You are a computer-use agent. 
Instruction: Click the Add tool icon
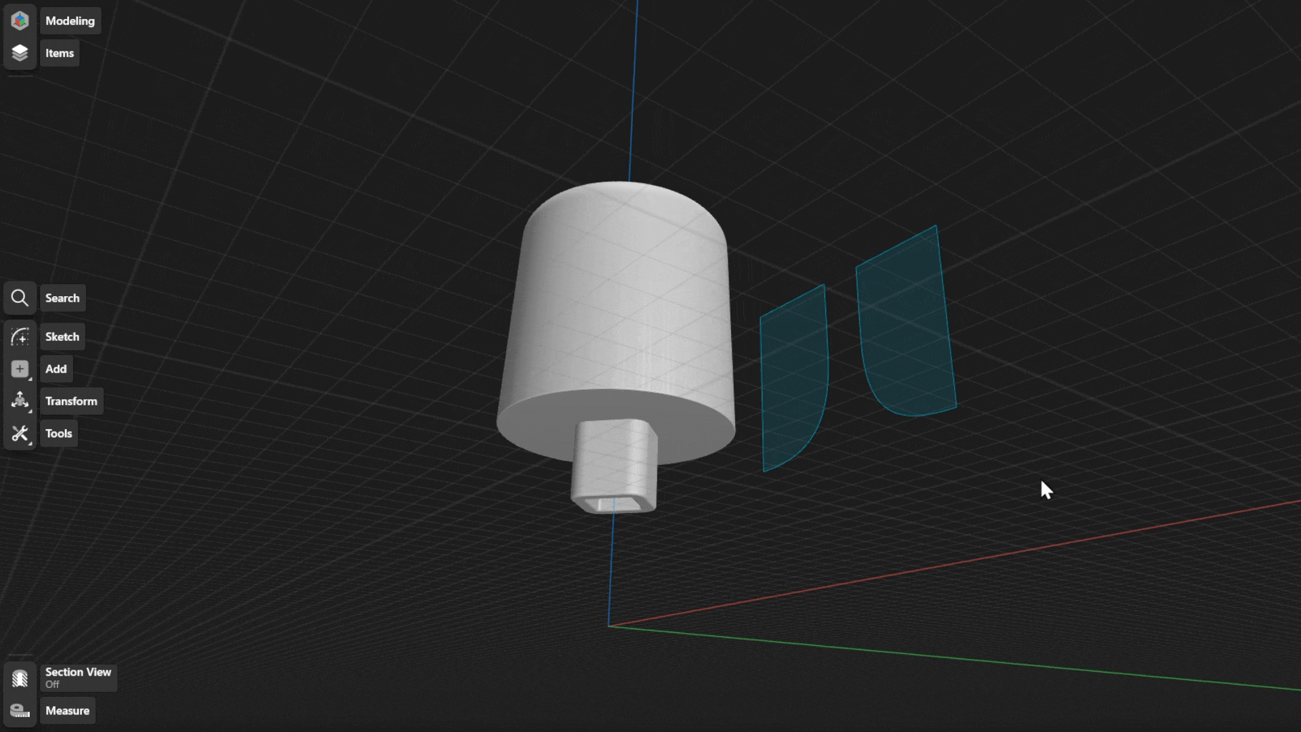(x=20, y=367)
